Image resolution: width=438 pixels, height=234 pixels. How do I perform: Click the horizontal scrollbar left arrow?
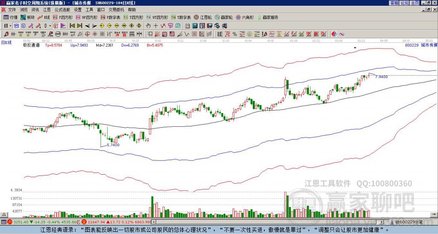pos(154,222)
